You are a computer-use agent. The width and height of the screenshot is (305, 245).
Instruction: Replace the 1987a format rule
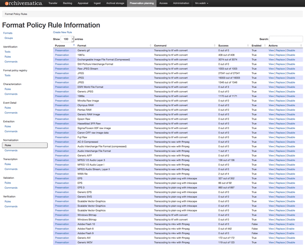[x=280, y=55]
